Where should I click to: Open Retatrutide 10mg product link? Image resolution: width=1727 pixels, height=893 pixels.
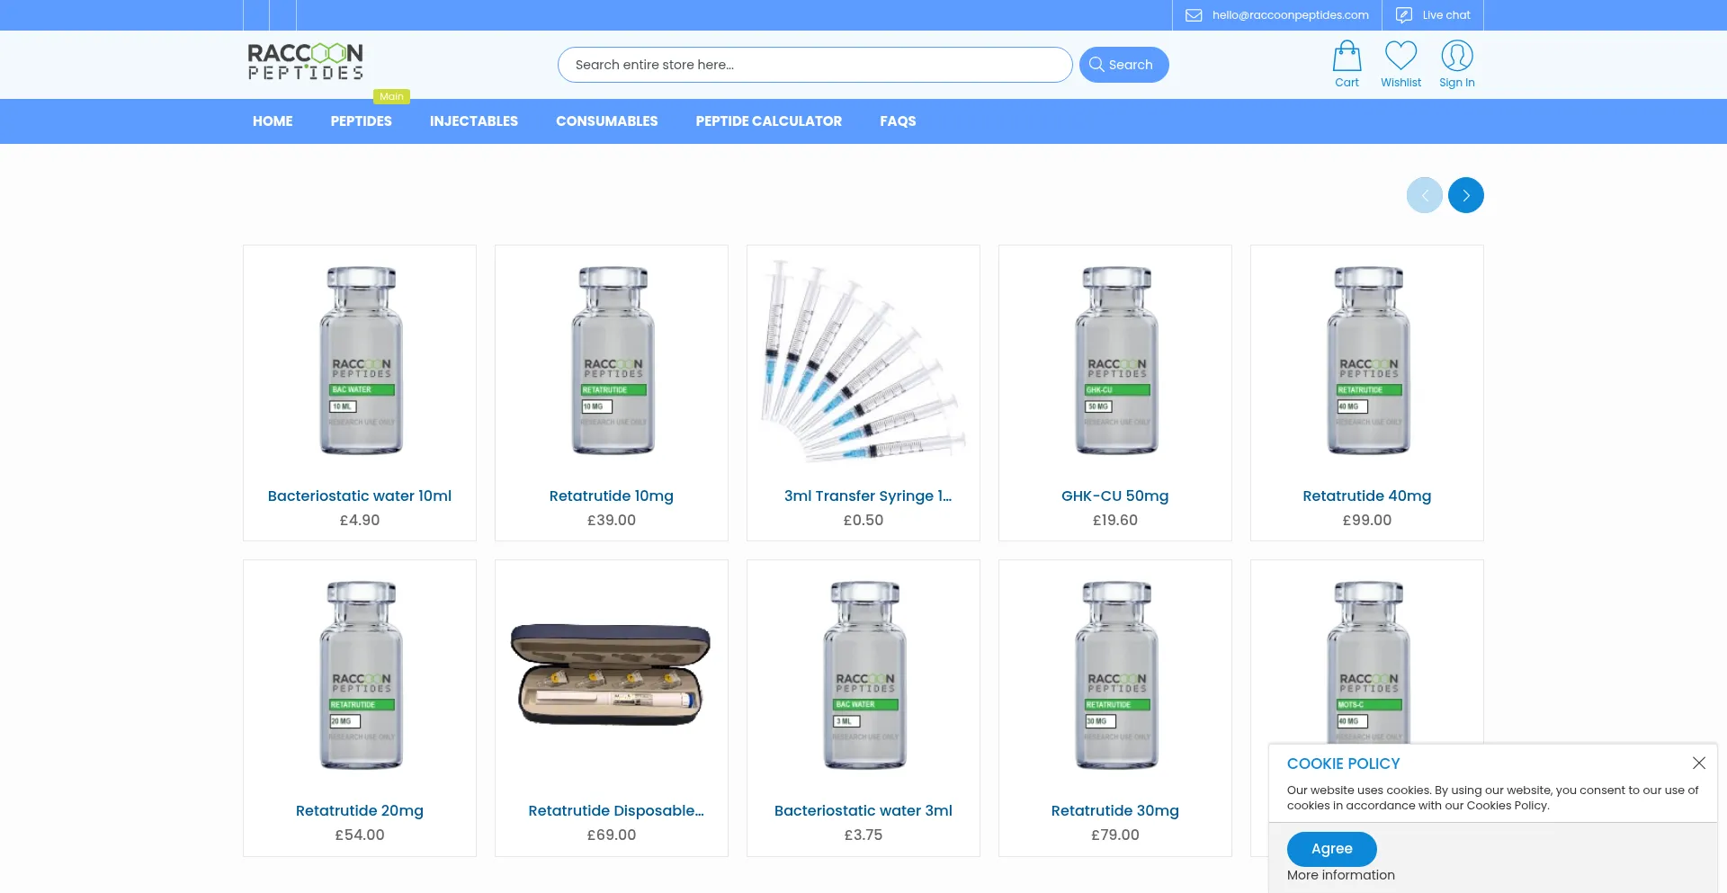pyautogui.click(x=612, y=496)
